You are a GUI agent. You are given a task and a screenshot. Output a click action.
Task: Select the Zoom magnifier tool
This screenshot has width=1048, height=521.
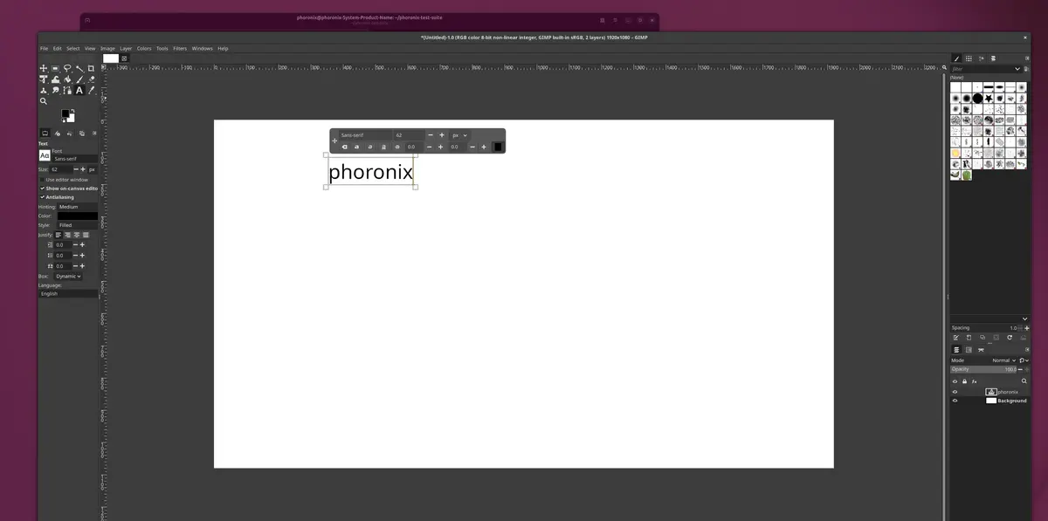tap(43, 101)
